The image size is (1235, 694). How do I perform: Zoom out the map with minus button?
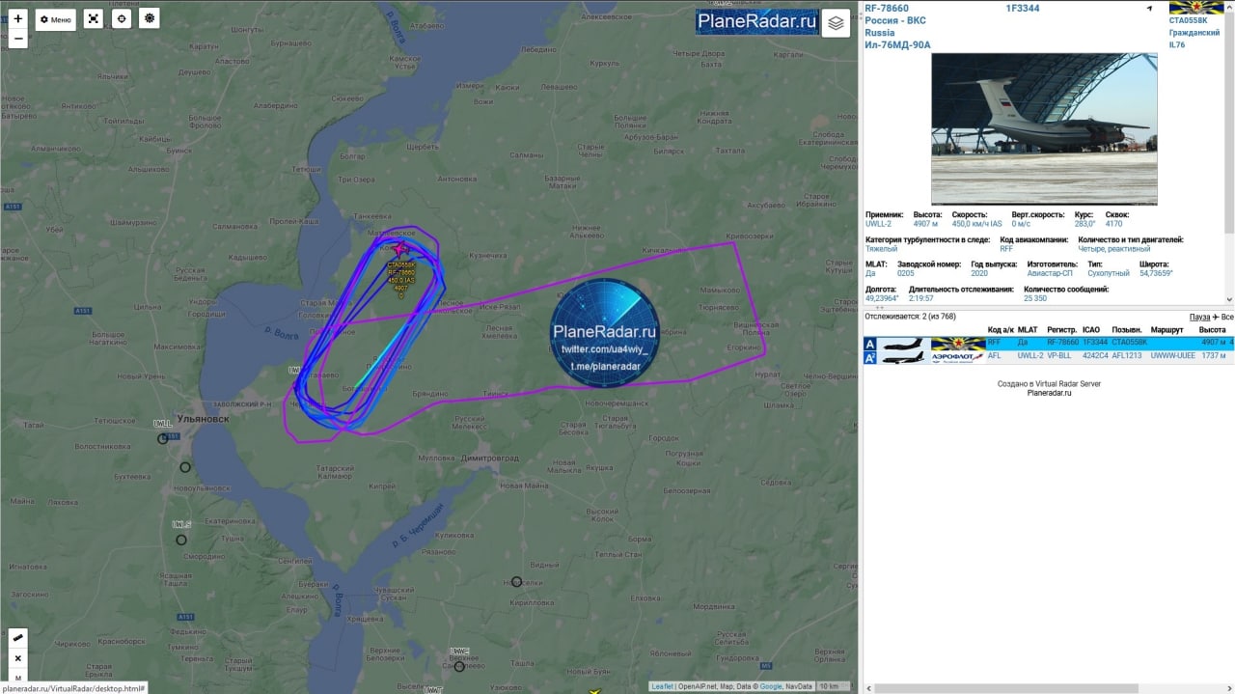[18, 39]
